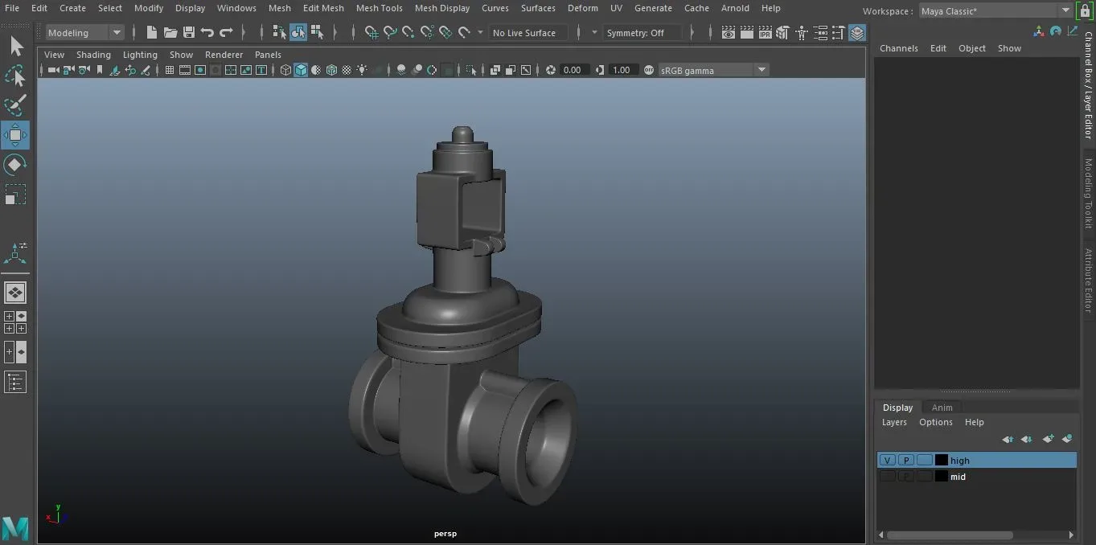The image size is (1096, 545).
Task: Toggle the Channel Box / Layer Editor button
Action: [x=857, y=33]
